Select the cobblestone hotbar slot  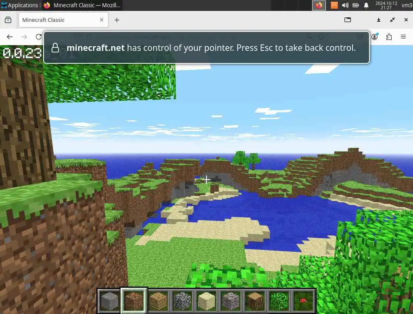pyautogui.click(x=182, y=301)
